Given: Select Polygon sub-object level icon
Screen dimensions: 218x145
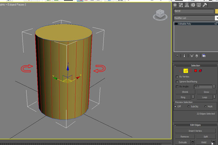Looking at the screenshot, I should click(x=195, y=71).
